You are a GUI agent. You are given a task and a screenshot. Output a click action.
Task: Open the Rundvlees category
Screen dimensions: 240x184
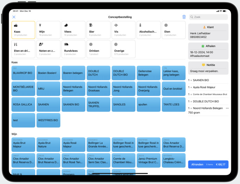73,49
